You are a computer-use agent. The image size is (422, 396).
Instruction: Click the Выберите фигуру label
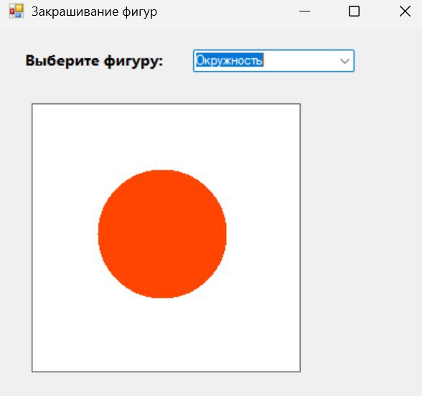94,61
